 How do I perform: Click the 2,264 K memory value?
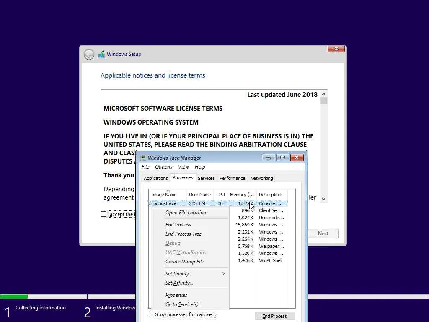tap(246, 239)
